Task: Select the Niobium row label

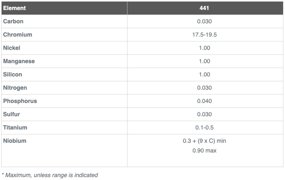Action: (15, 141)
